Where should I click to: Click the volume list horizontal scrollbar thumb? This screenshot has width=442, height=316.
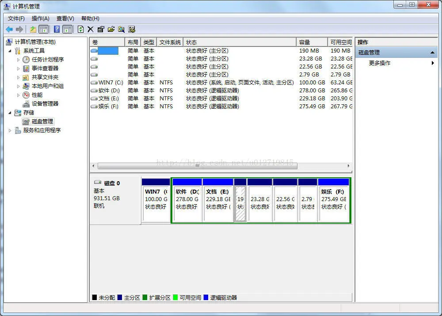[197, 166]
